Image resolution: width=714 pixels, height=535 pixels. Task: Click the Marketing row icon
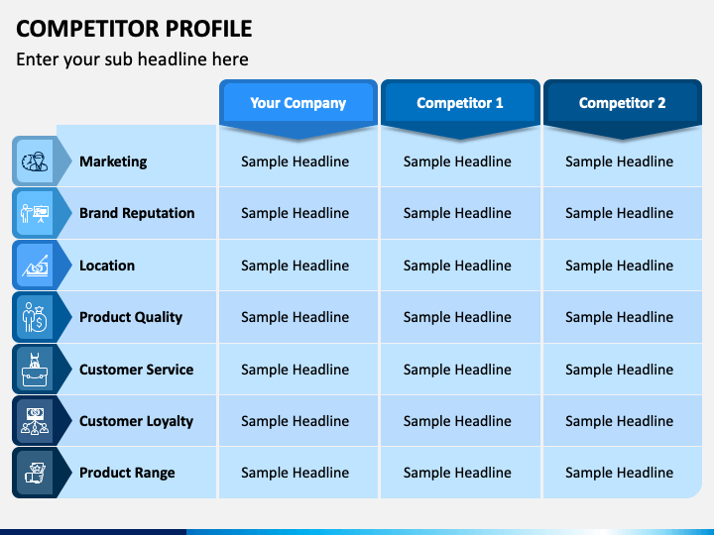(x=35, y=161)
